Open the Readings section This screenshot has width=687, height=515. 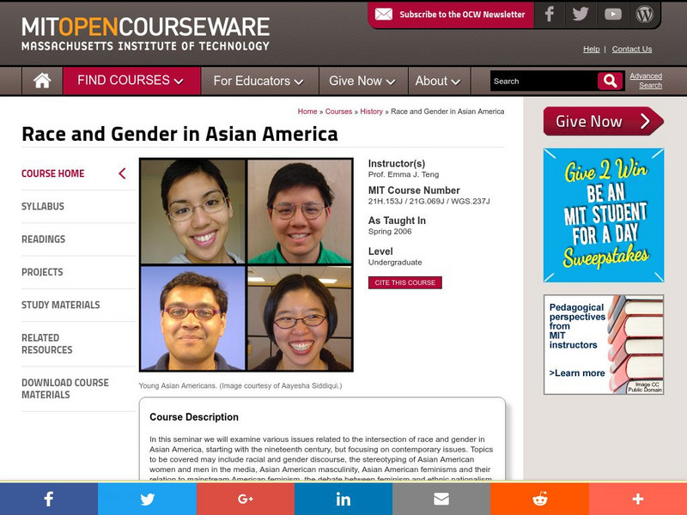pos(44,239)
